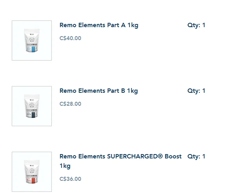Open the Remo Elements Part B product image
The image size is (250, 193).
[x=32, y=106]
